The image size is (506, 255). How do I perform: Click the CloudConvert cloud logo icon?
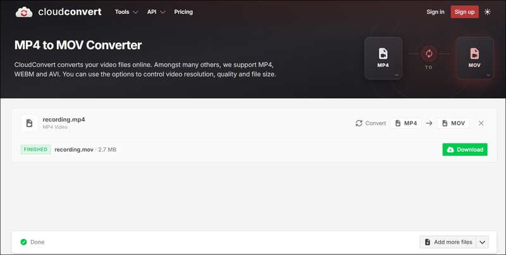tap(24, 12)
